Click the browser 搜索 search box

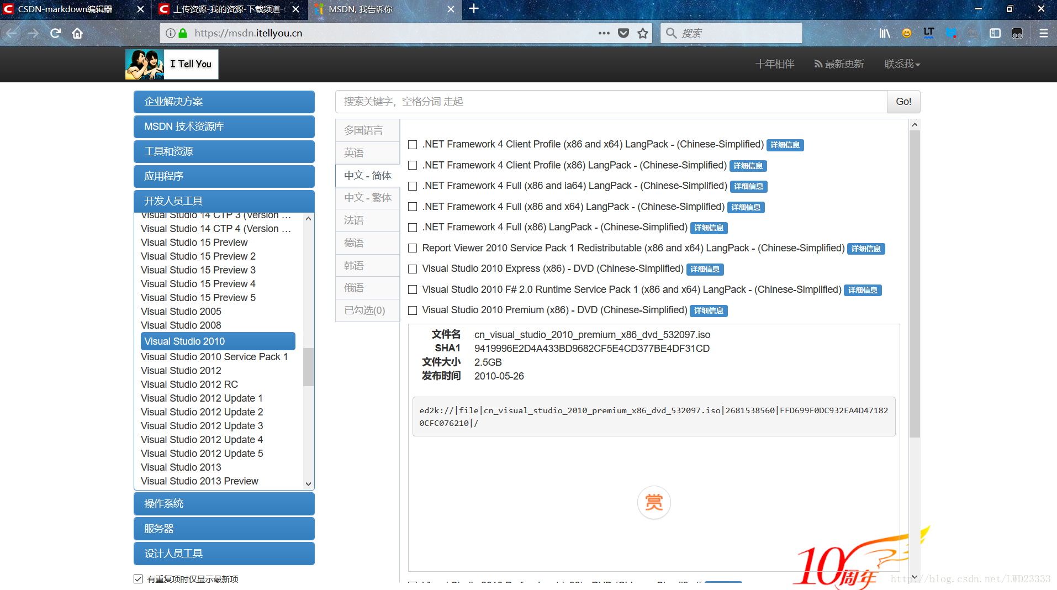click(x=731, y=33)
